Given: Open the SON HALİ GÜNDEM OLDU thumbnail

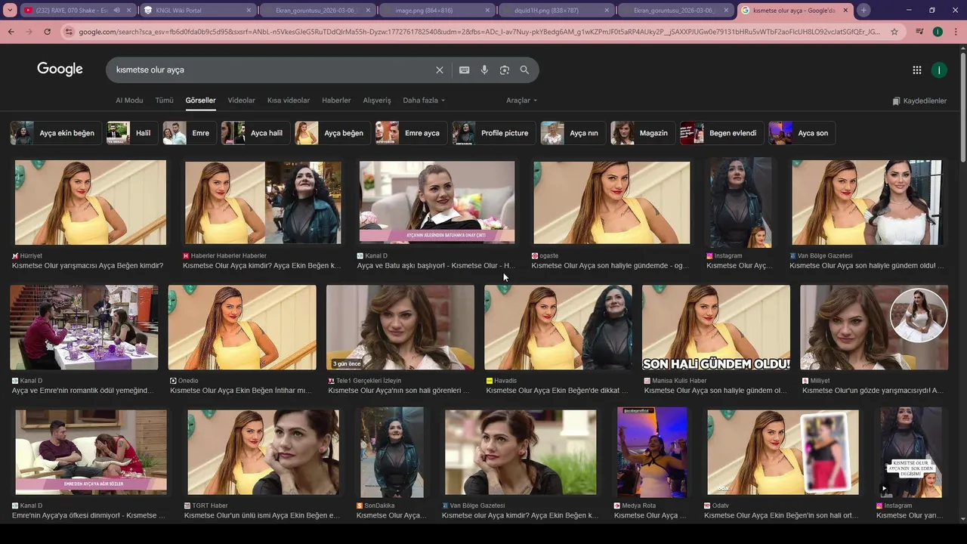Looking at the screenshot, I should 716,327.
